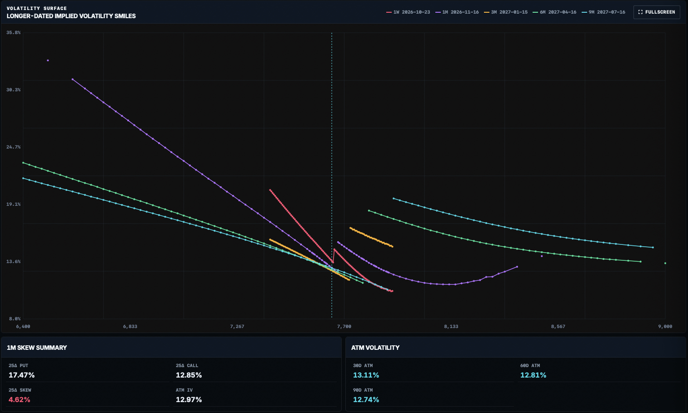Screen dimensions: 688x413
Task: Toggle the 1M 2026-11-16 legend series
Action: tap(457, 12)
